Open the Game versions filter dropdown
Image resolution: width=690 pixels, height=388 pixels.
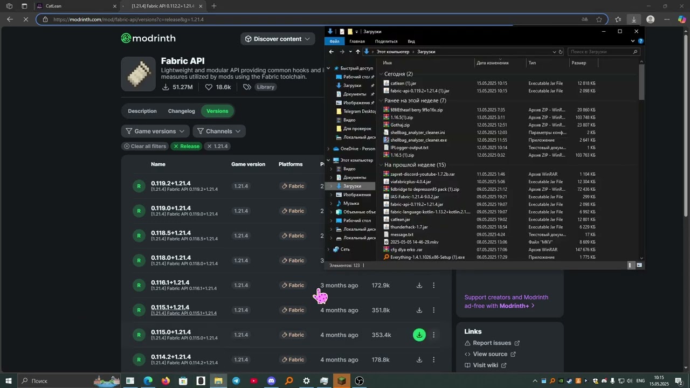pyautogui.click(x=156, y=131)
